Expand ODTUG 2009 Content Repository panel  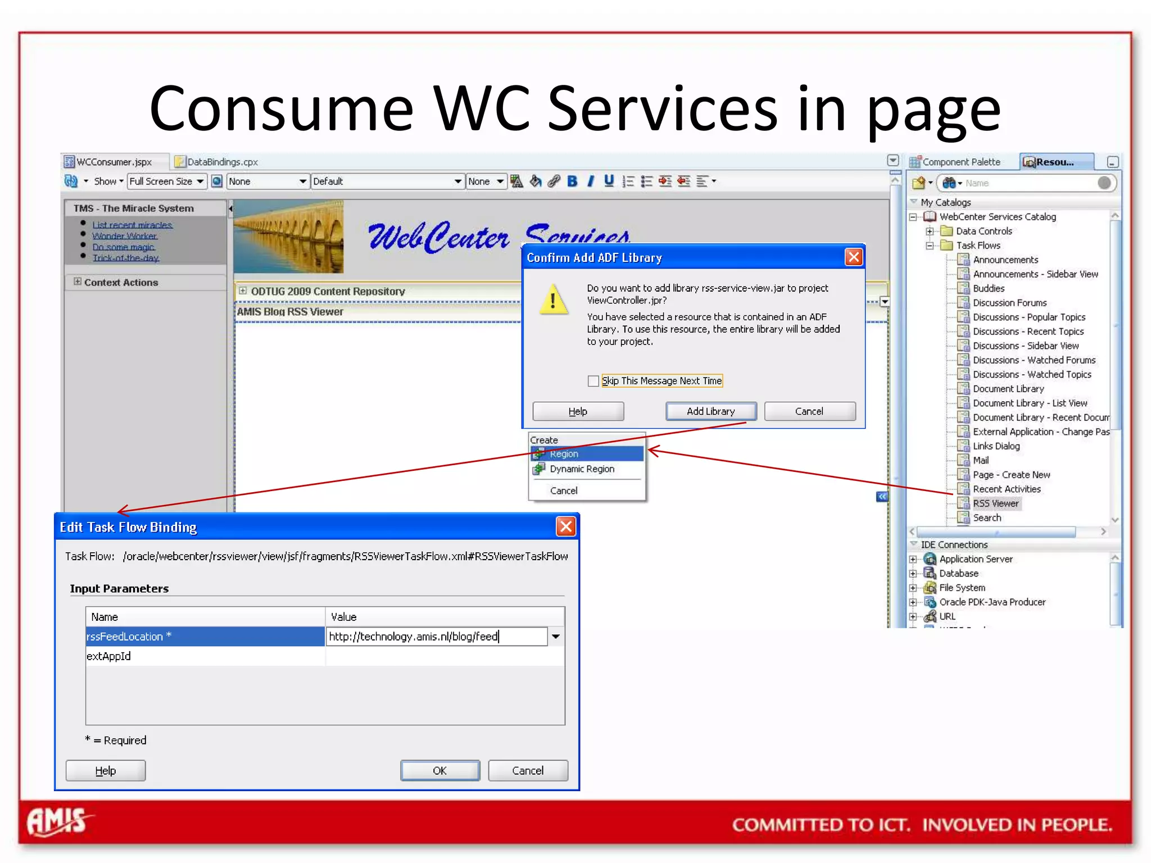click(243, 290)
